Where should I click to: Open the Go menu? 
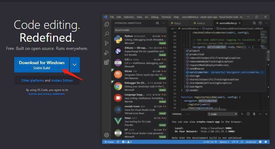pos(146,17)
